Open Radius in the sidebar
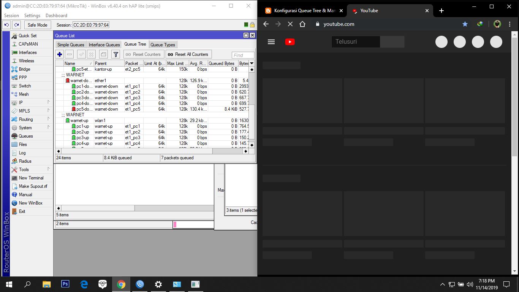This screenshot has height=292, width=519. point(25,161)
